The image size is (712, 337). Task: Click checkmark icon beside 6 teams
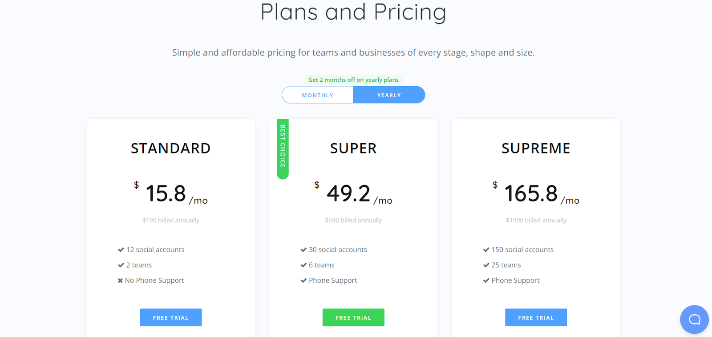303,265
